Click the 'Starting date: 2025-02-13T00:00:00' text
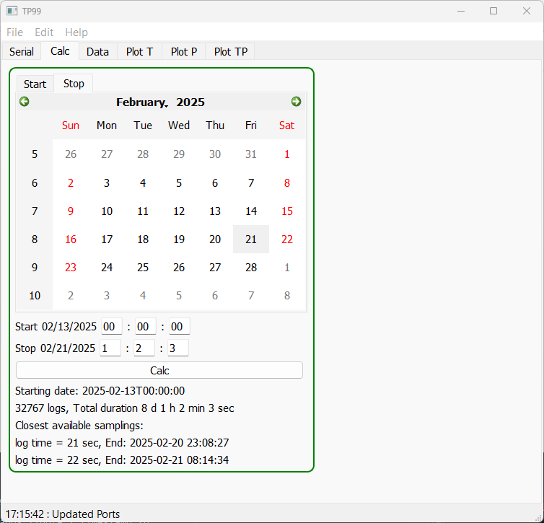Screen dimensions: 544x523 100,391
